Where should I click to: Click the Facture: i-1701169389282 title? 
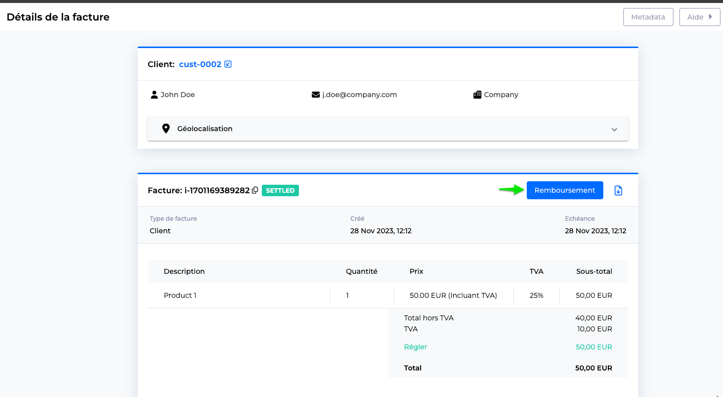click(199, 190)
